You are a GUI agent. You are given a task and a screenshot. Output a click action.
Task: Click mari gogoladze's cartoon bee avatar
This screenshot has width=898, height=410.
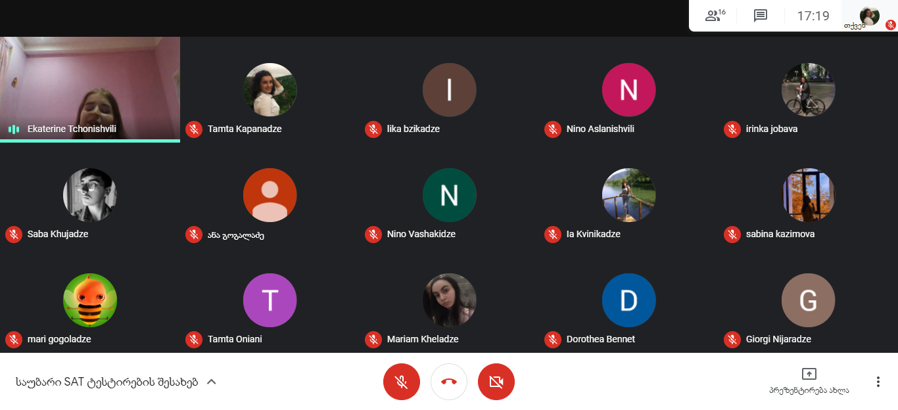(90, 300)
